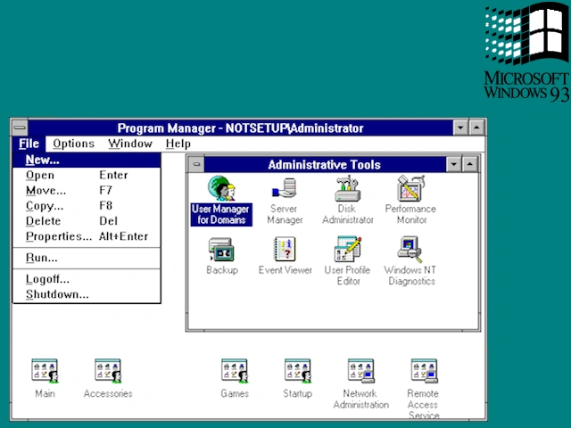
Task: Open the Options menu
Action: click(x=73, y=144)
